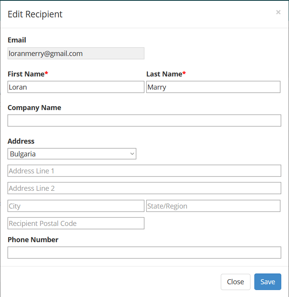Open the Bulgaria country dropdown
The height and width of the screenshot is (297, 289).
(x=72, y=154)
